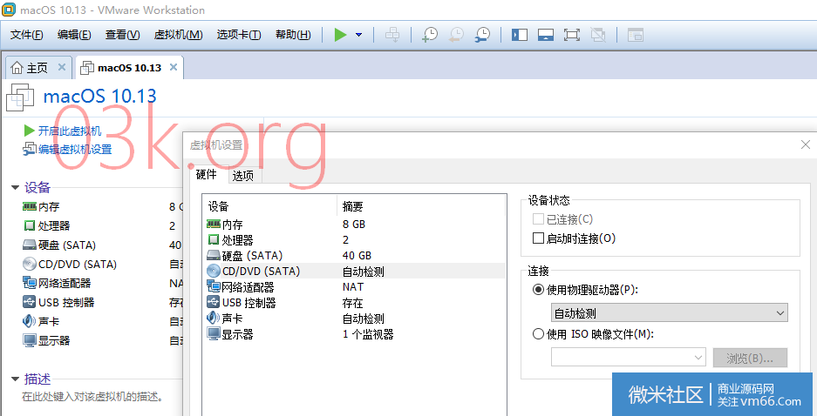Click the 40 GB disk summary value
Screen dimensions: 817x416
(357, 256)
